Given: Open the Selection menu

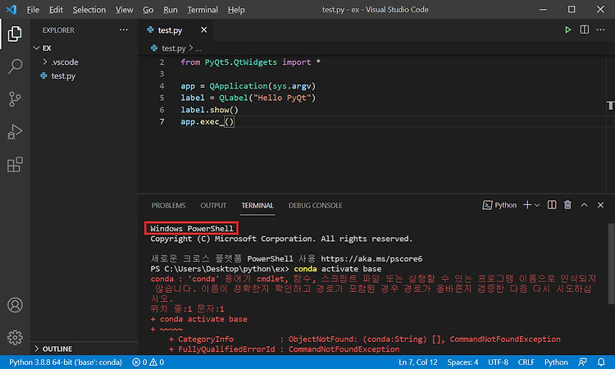Looking at the screenshot, I should pyautogui.click(x=89, y=9).
